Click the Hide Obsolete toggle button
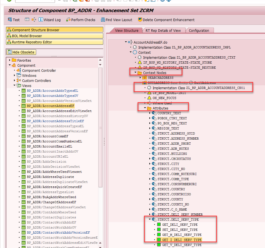The image size is (265, 248). tap(21, 52)
